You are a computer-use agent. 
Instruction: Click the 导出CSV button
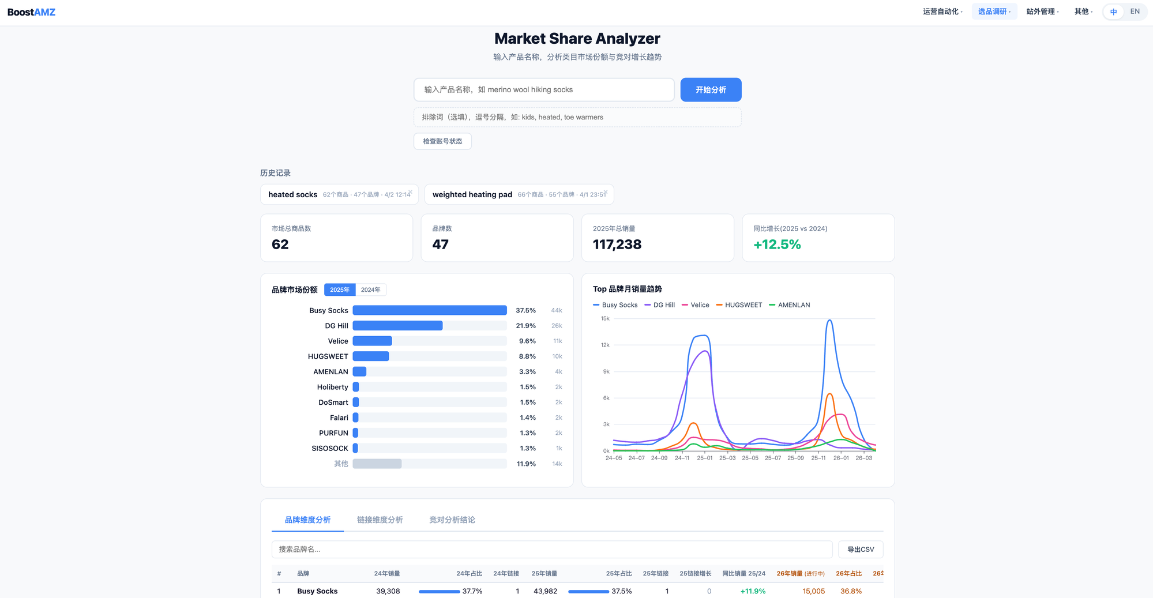pos(861,549)
